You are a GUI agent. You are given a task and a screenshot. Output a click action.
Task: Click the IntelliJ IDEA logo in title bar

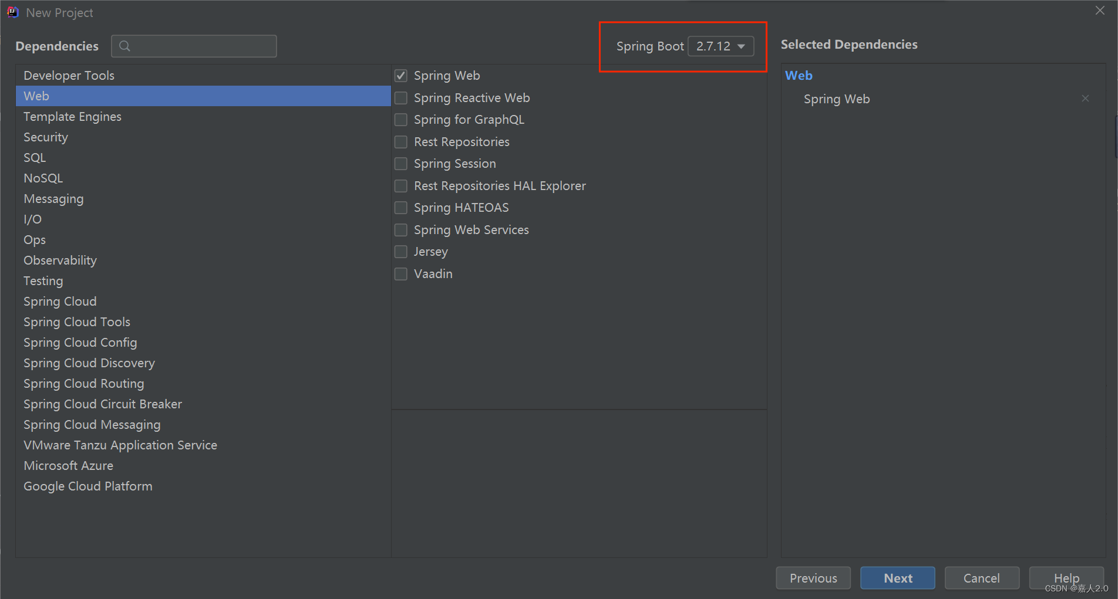[x=13, y=12]
